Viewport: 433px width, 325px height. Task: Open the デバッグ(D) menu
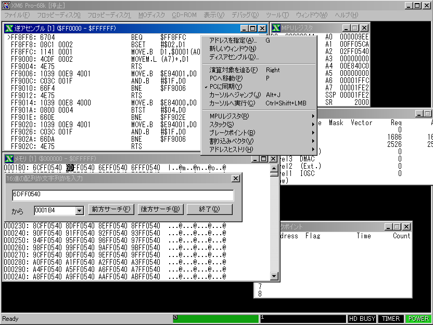tap(245, 15)
